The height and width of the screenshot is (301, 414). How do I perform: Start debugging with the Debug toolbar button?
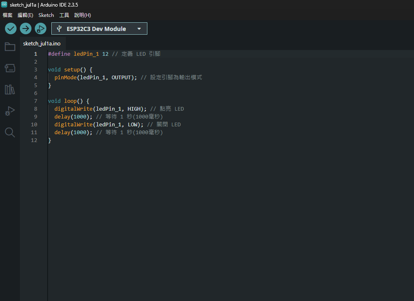point(41,29)
